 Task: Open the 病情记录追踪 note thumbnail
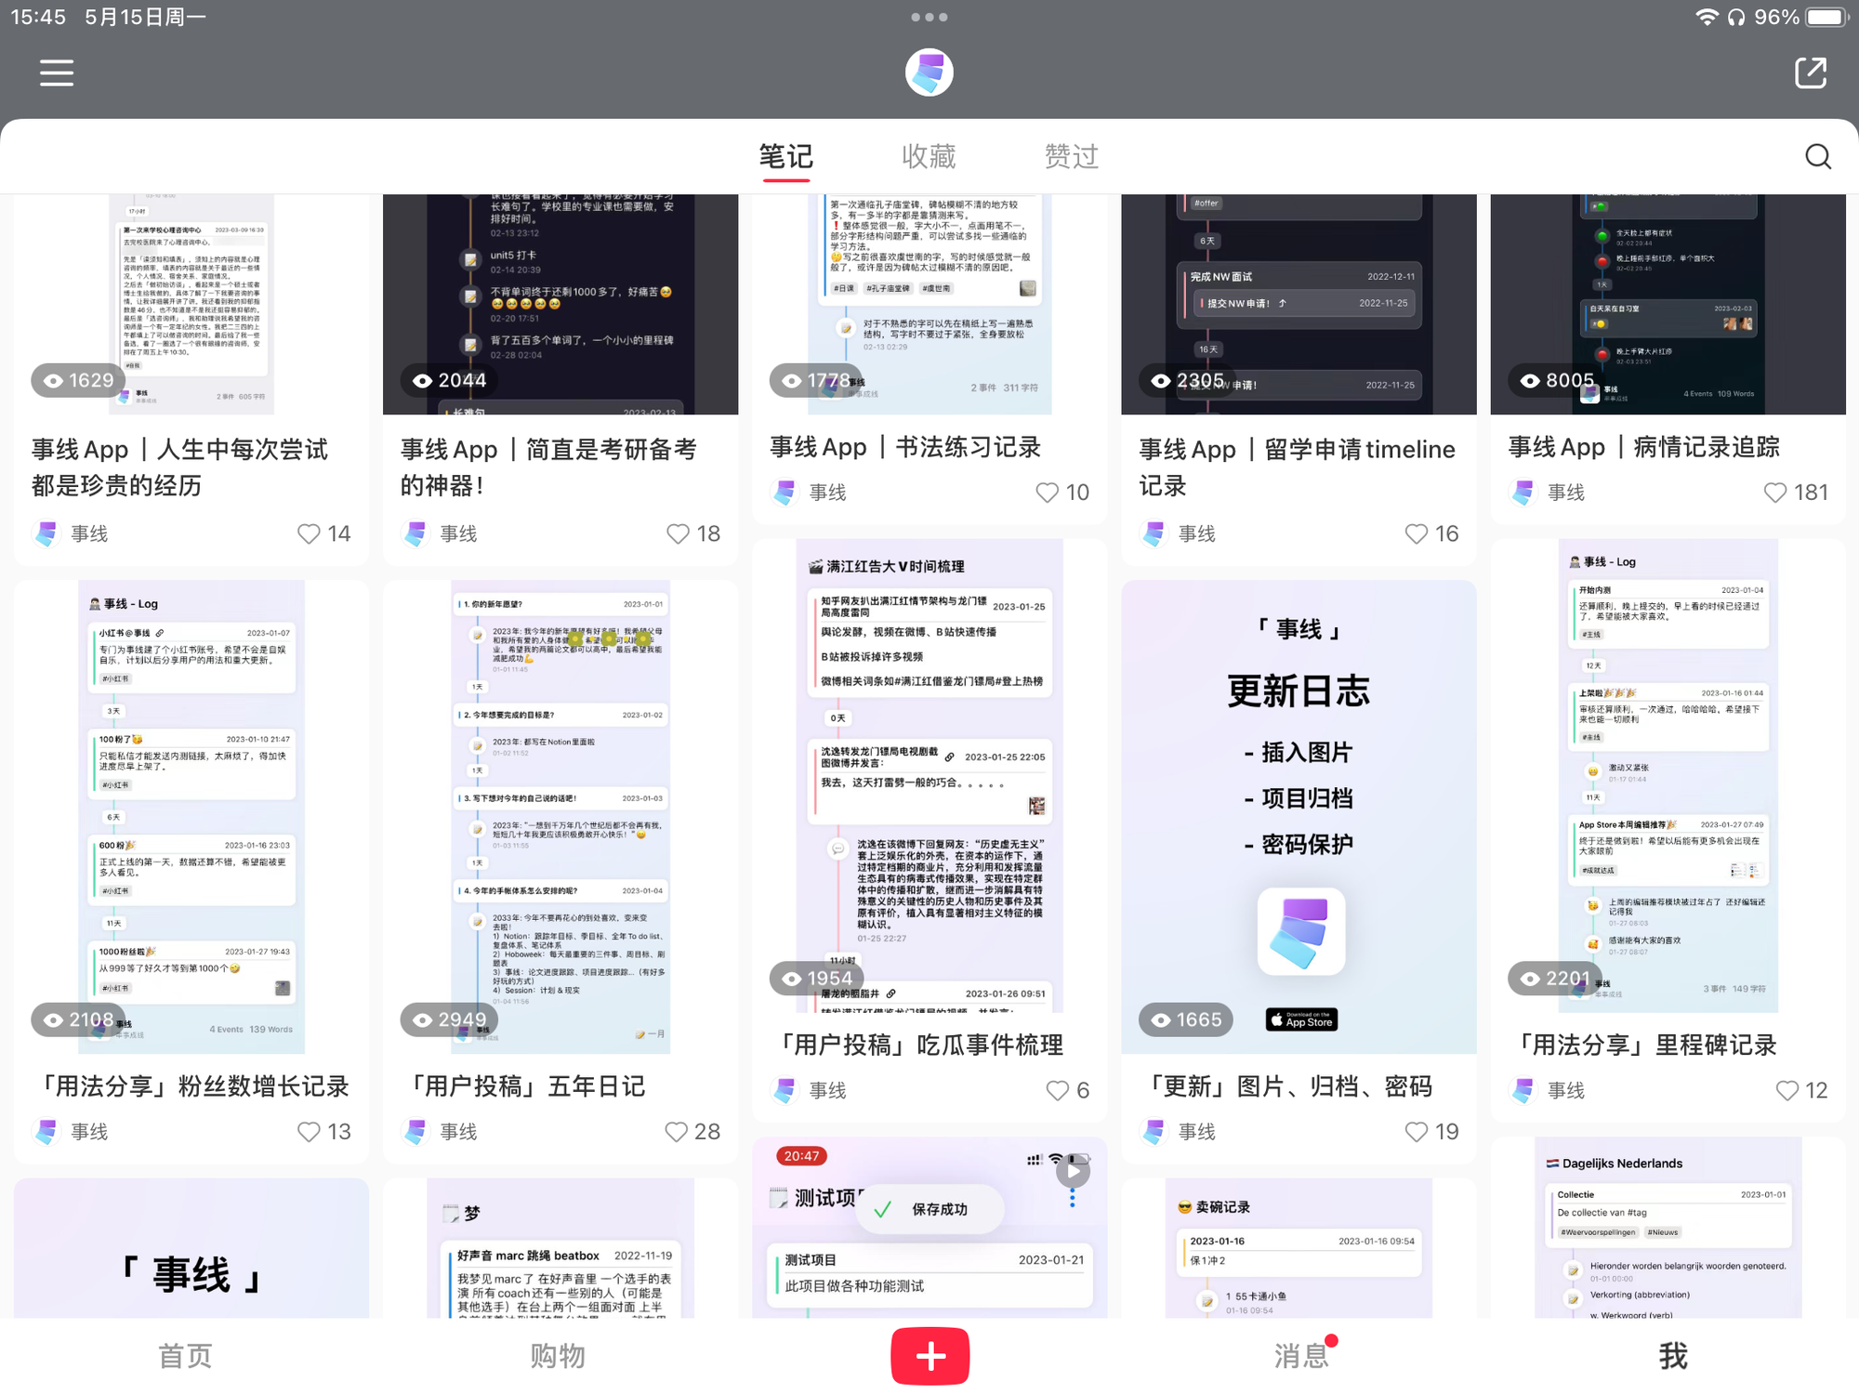1668,304
